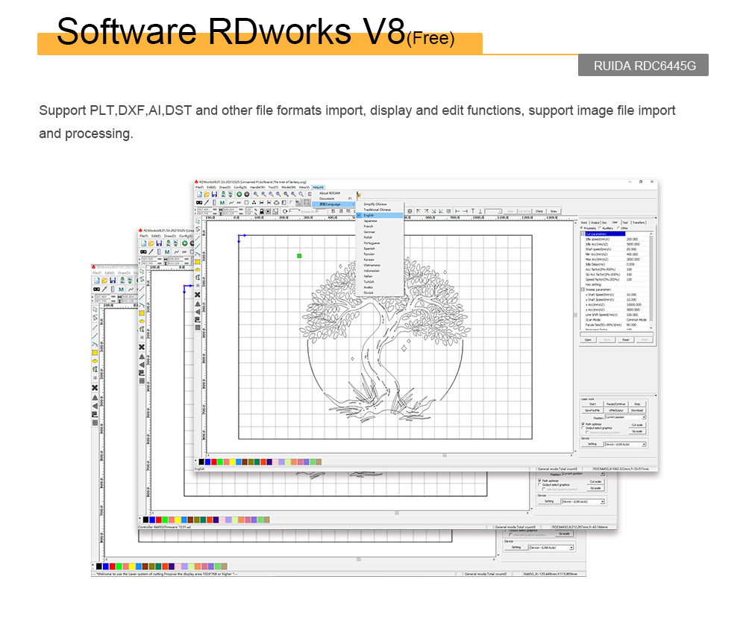Select the yellow rectangle tool in front window
Screen dimensions: 746x632
[x=198, y=262]
